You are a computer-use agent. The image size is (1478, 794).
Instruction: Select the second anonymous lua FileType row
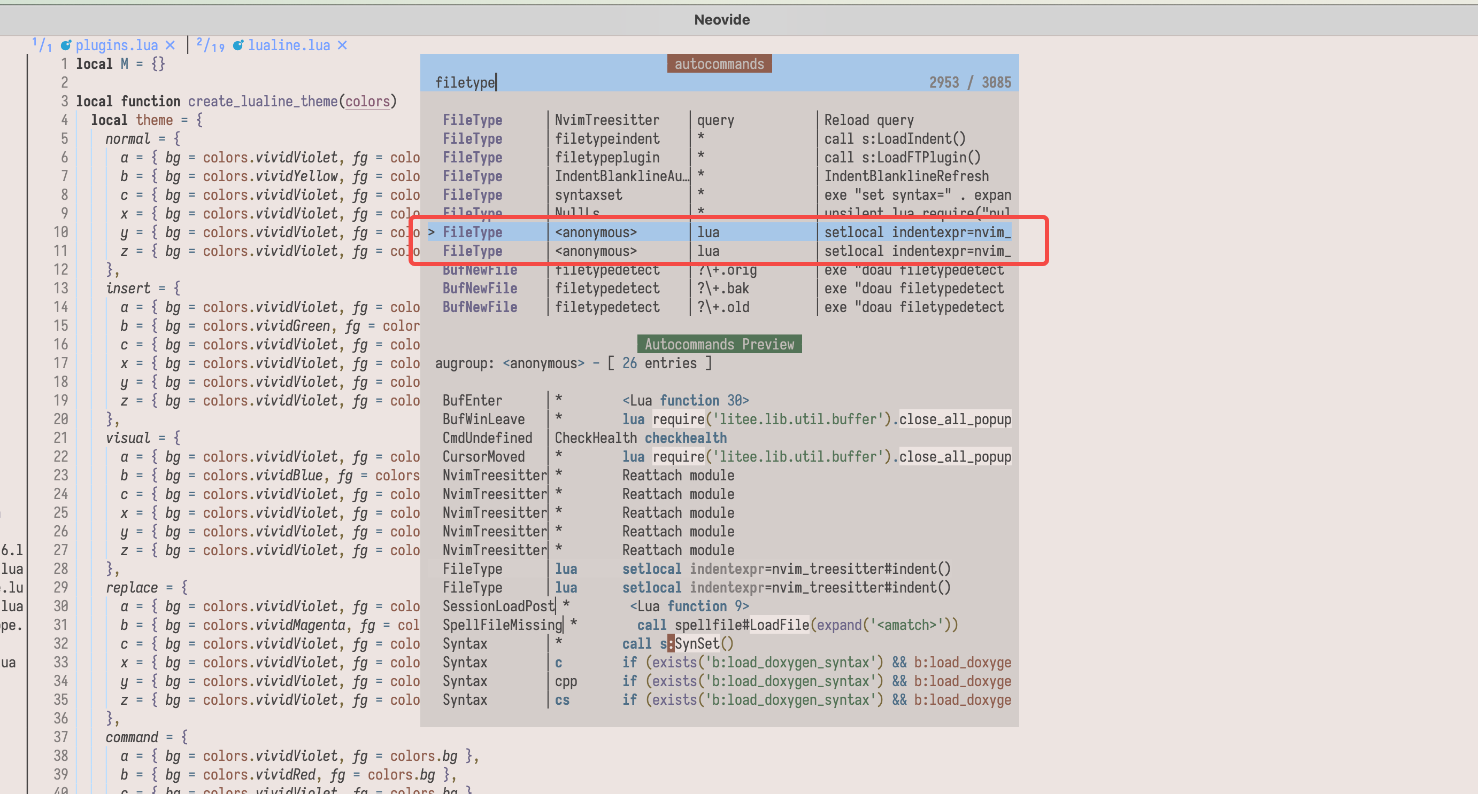point(596,251)
